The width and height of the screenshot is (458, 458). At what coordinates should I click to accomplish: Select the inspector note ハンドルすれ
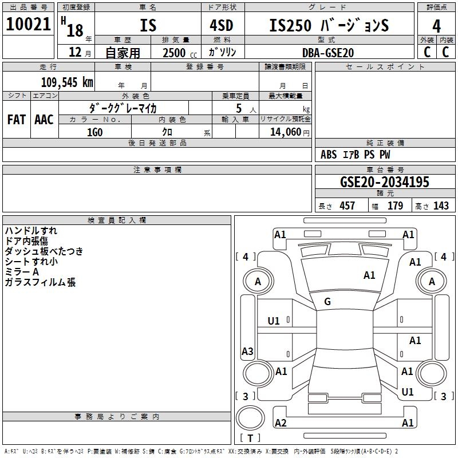31,231
